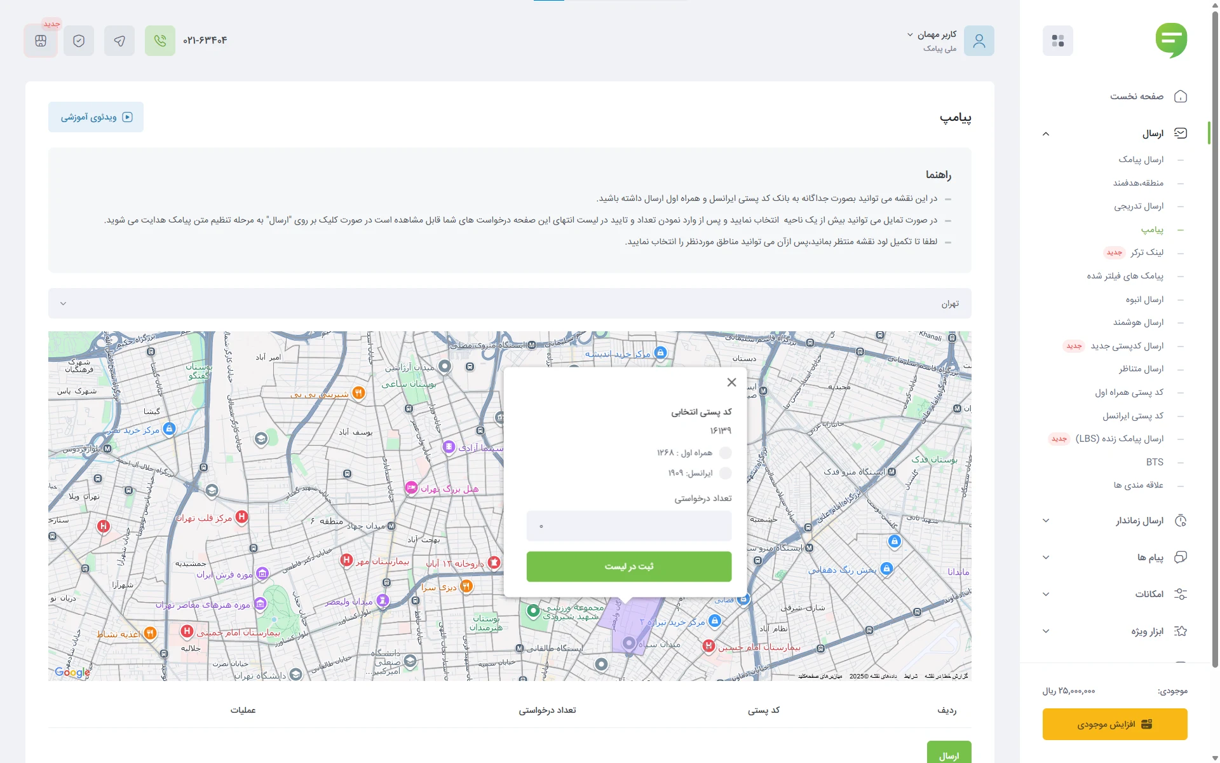The height and width of the screenshot is (763, 1220).
Task: Click the موزه هنرهای معاصر تهران marker
Action: 260,603
